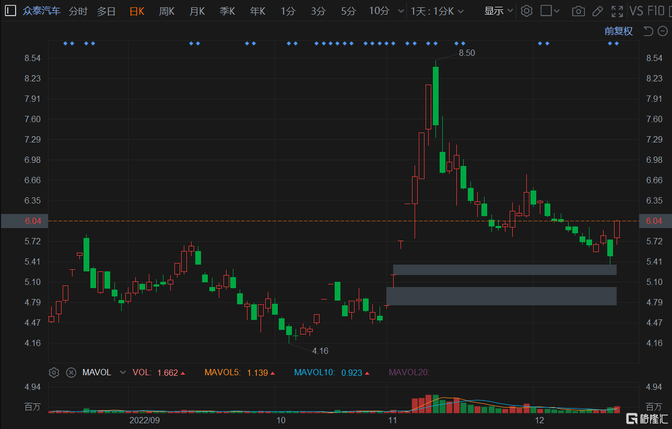The width and height of the screenshot is (672, 429).
Task: Toggle fullscreen chart mode icon
Action: click(617, 11)
